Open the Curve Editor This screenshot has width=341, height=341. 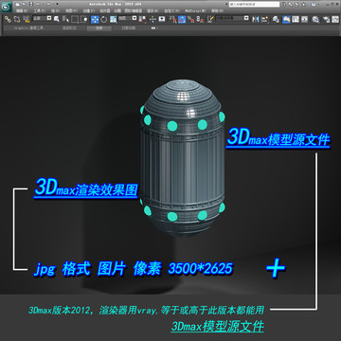point(296,19)
